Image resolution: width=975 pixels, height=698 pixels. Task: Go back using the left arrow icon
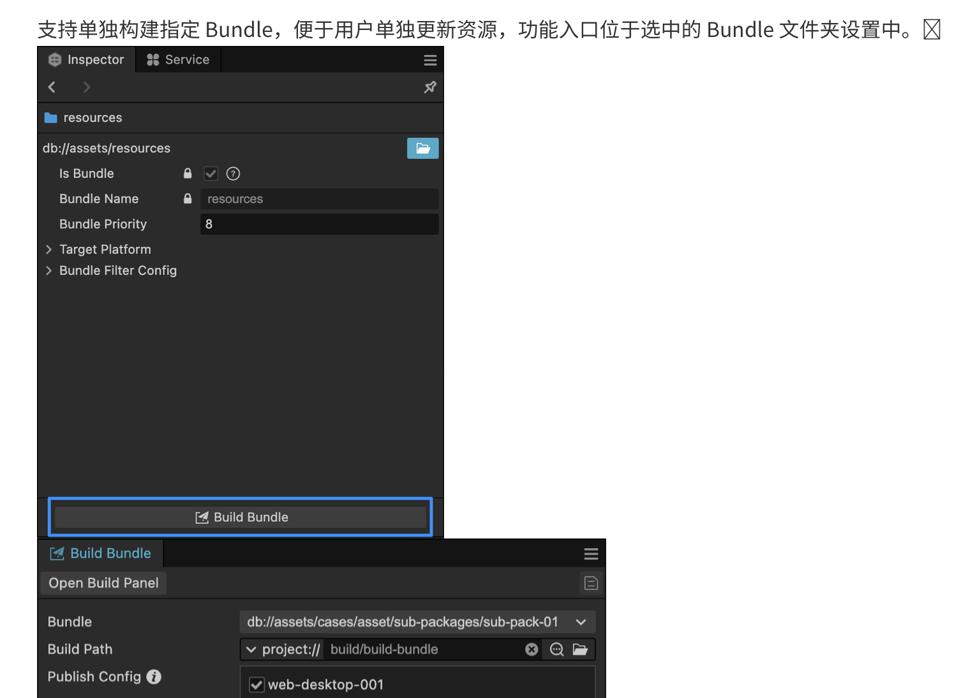pos(52,87)
